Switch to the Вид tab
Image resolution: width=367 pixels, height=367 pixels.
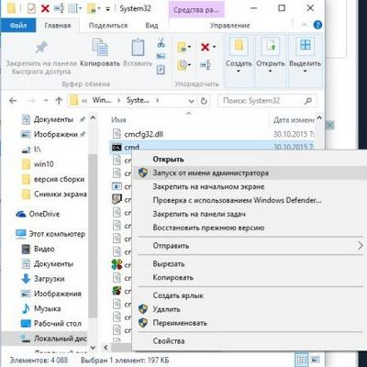click(151, 26)
